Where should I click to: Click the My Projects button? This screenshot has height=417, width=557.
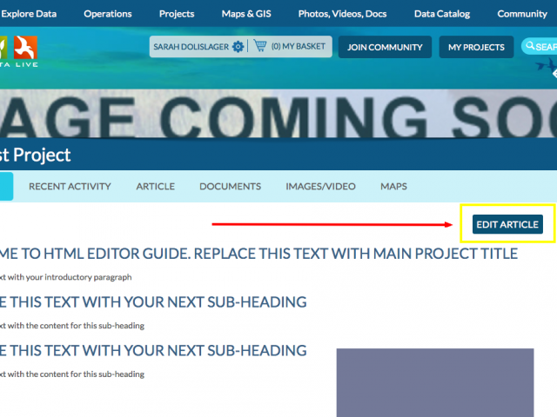click(476, 47)
